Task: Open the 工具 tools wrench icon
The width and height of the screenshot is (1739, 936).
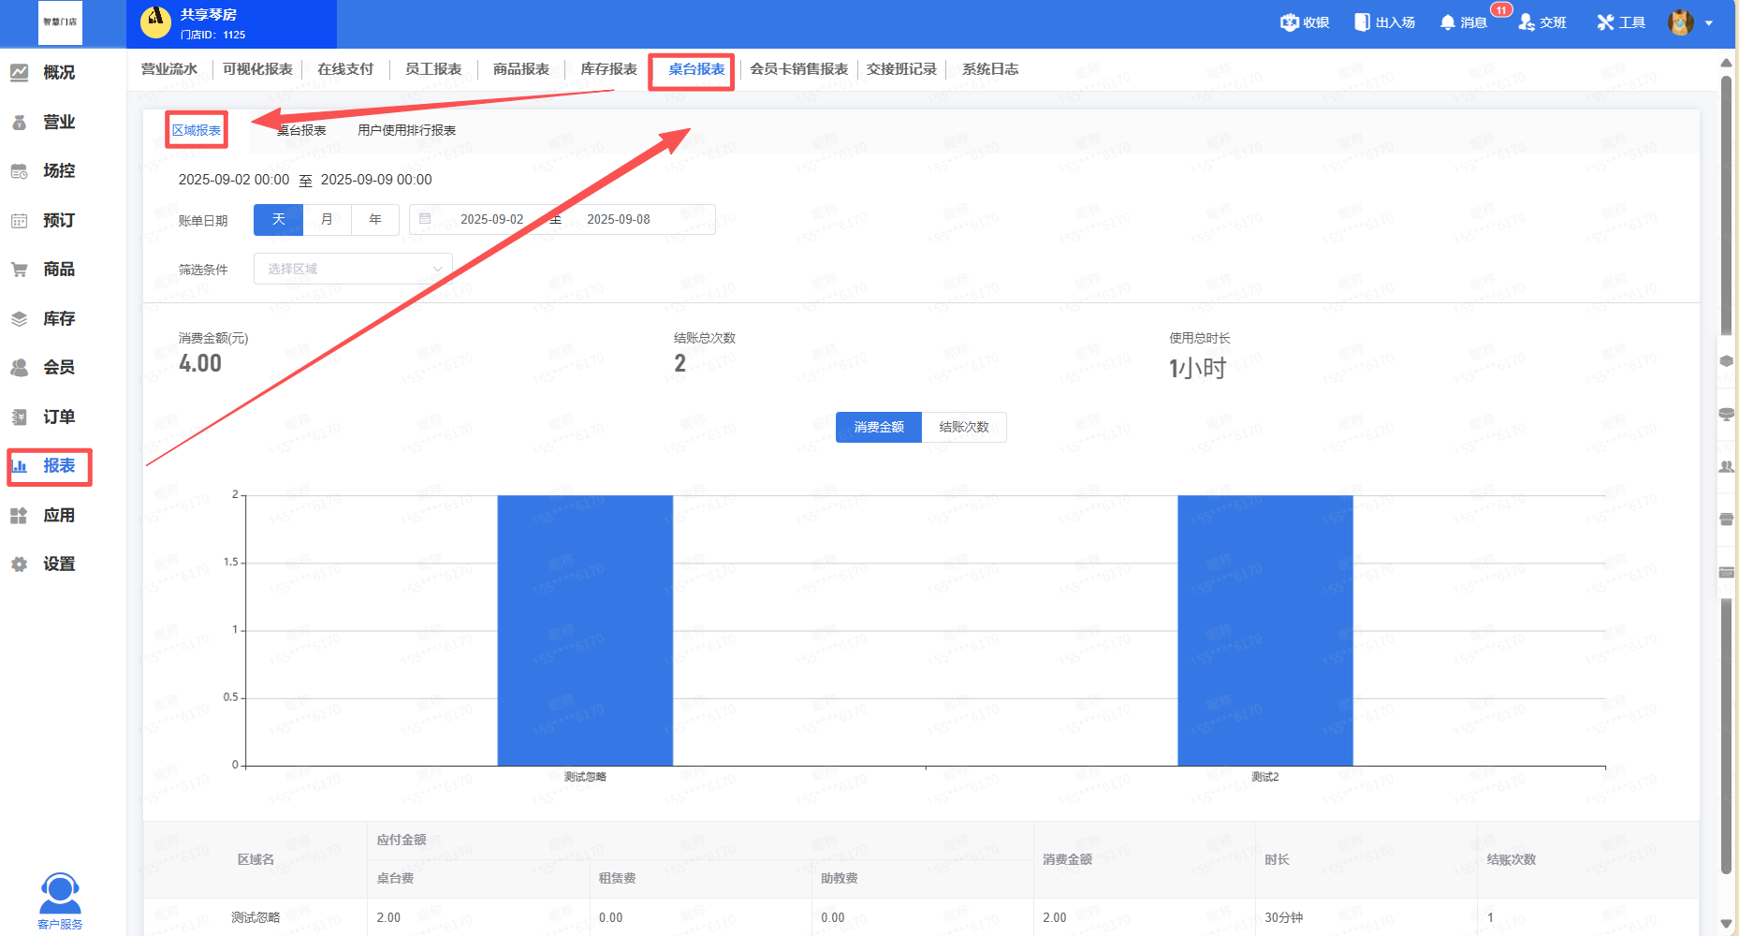Action: (1606, 22)
